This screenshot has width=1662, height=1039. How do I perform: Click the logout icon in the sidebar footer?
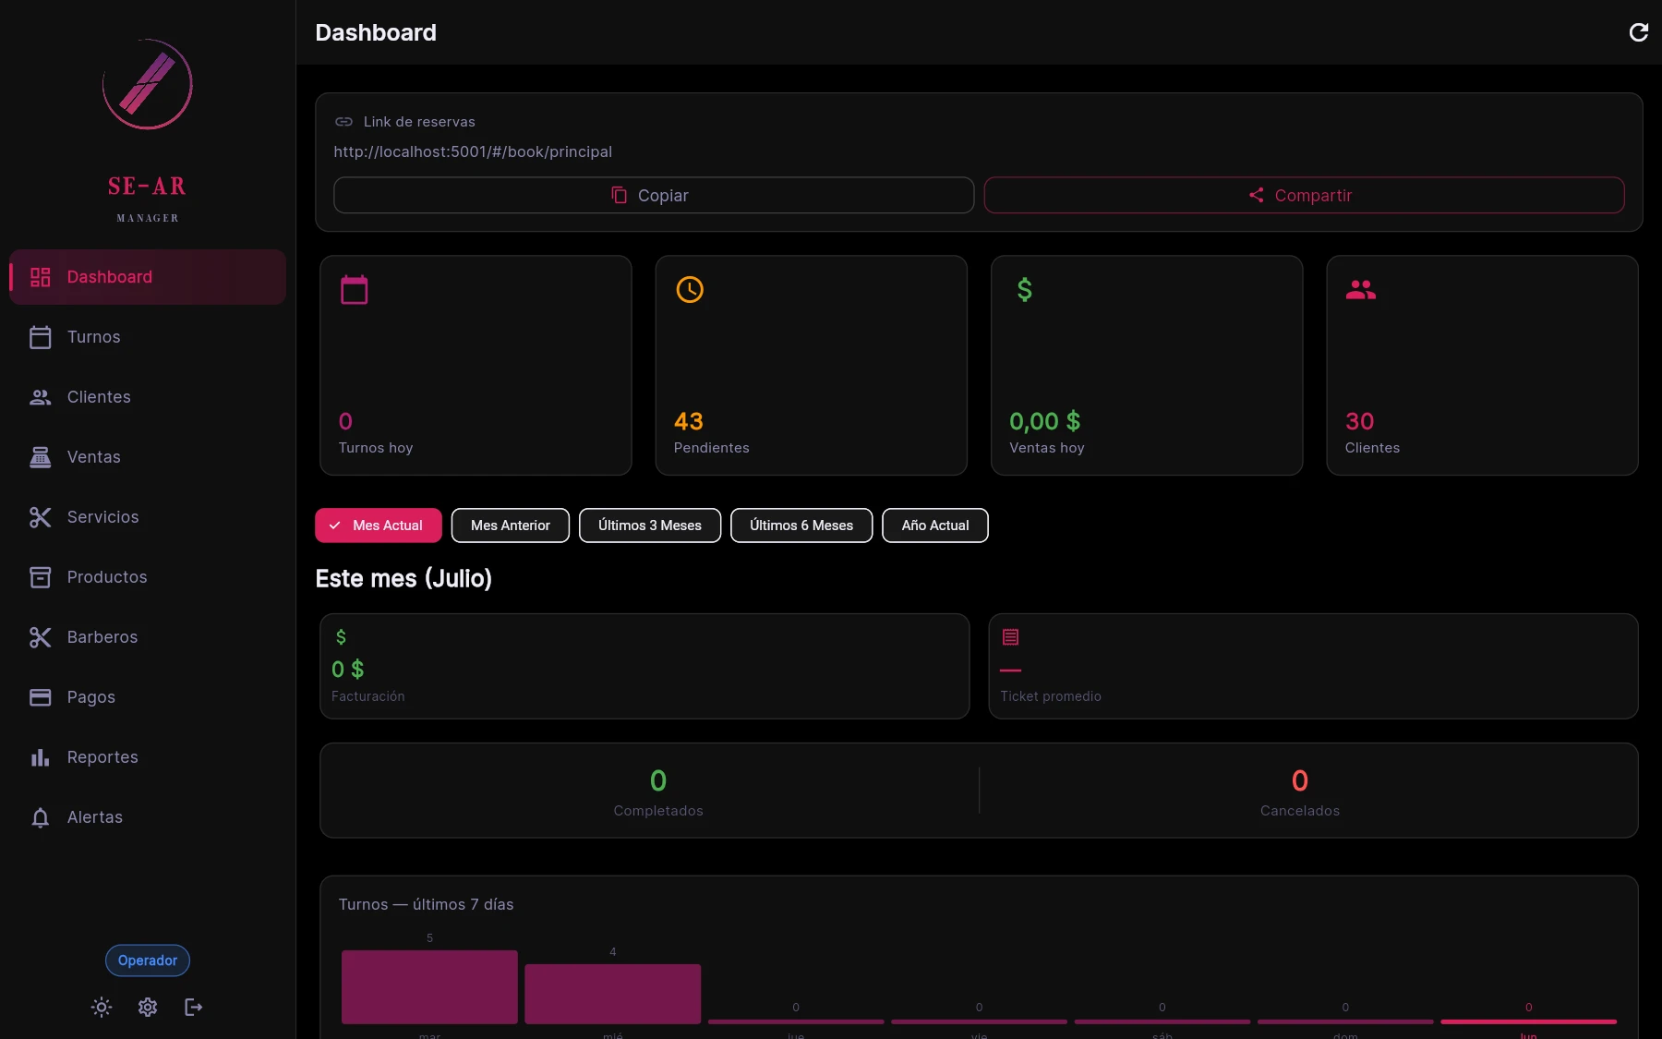pyautogui.click(x=193, y=1007)
